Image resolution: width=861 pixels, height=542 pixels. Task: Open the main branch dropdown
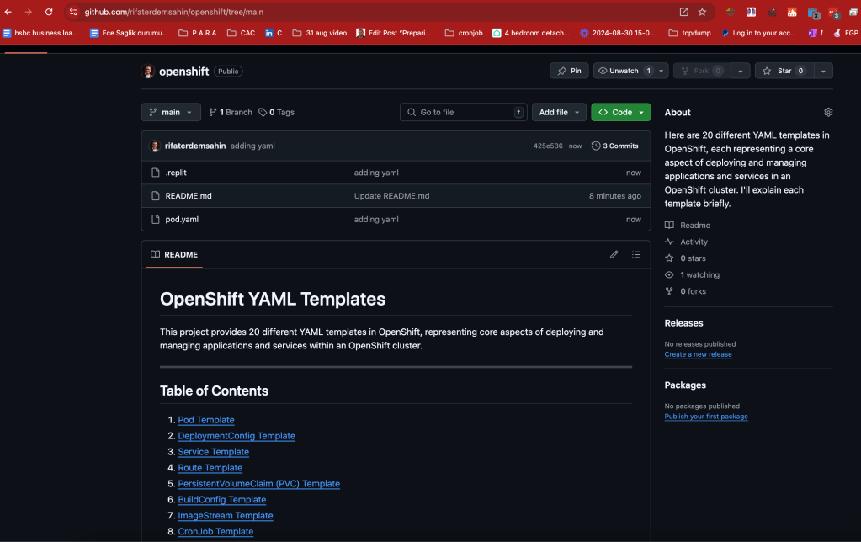click(171, 112)
